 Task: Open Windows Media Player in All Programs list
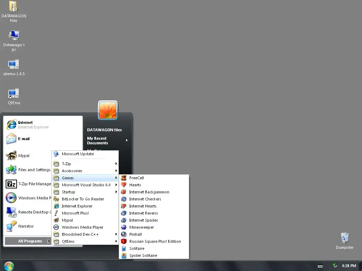(x=85, y=227)
